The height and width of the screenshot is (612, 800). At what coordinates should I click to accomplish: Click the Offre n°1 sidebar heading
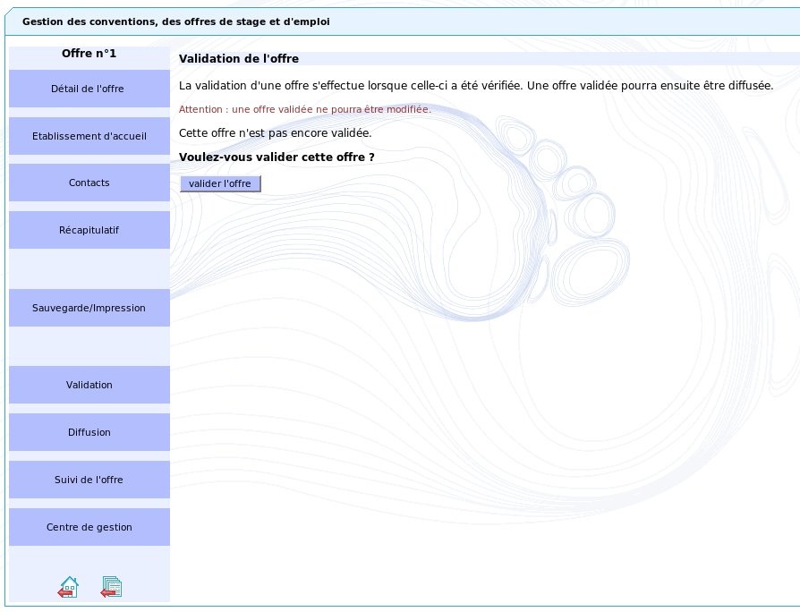pos(89,54)
